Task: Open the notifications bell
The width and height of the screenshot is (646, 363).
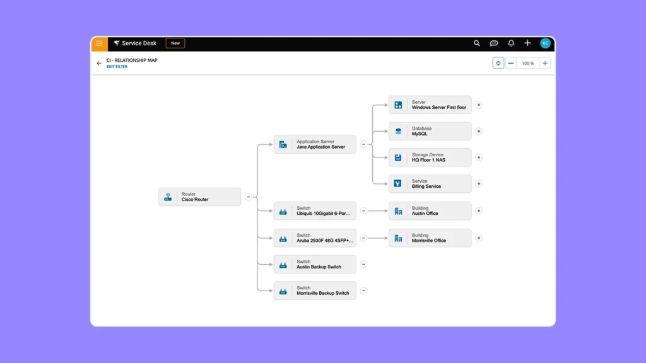Action: coord(511,43)
